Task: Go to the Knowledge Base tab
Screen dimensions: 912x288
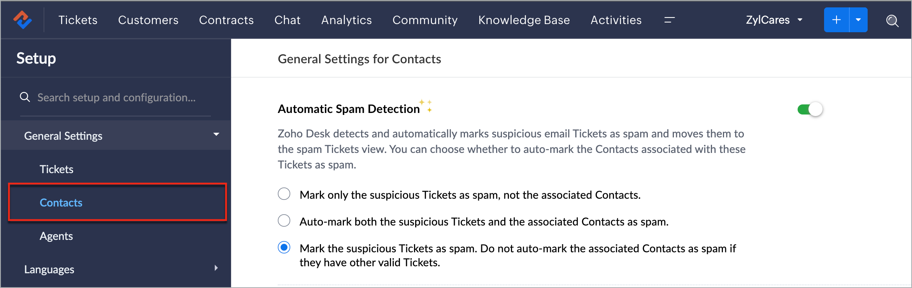Action: [x=524, y=20]
